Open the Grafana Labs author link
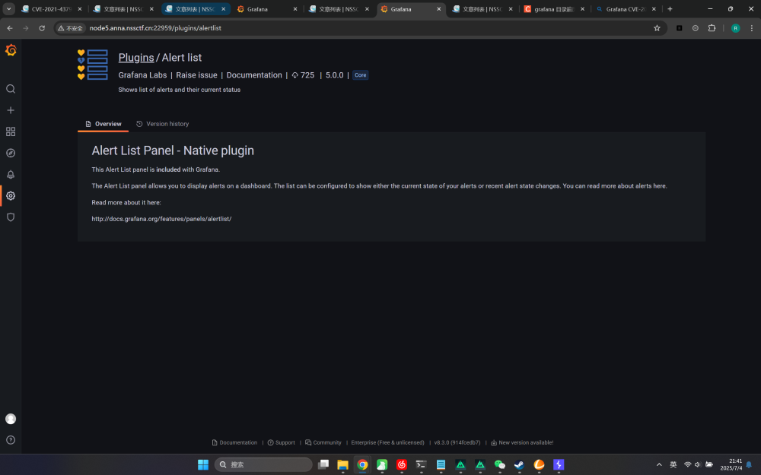The width and height of the screenshot is (761, 475). click(x=143, y=75)
